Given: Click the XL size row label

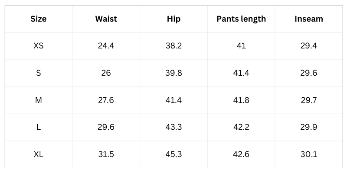Looking at the screenshot, I should click(39, 154).
